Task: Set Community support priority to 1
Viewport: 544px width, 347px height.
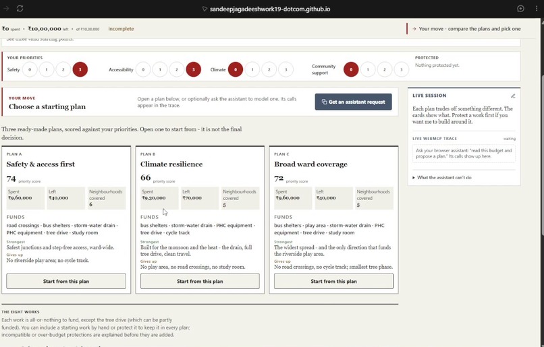Action: click(368, 69)
